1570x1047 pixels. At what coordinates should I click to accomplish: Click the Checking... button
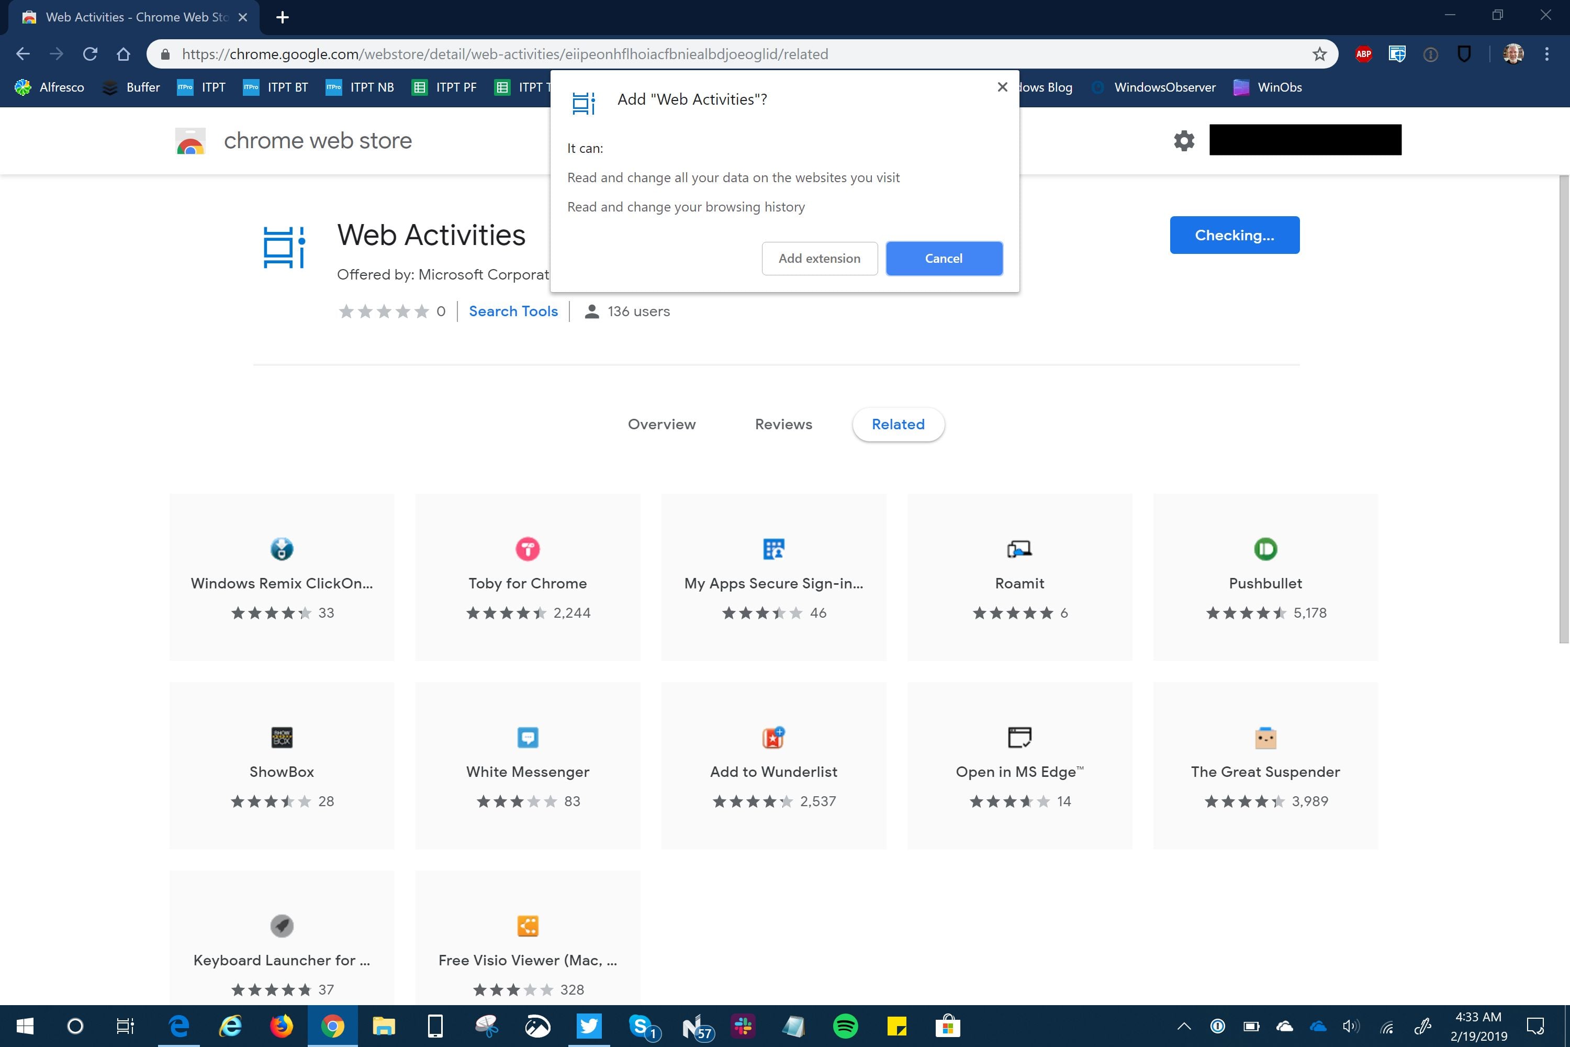click(x=1234, y=235)
